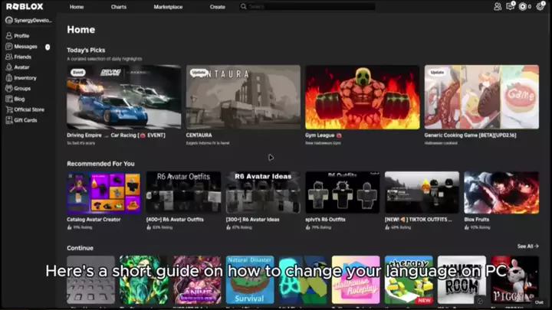This screenshot has height=310, width=552.
Task: Open Gift Cards in the sidebar
Action: click(25, 119)
